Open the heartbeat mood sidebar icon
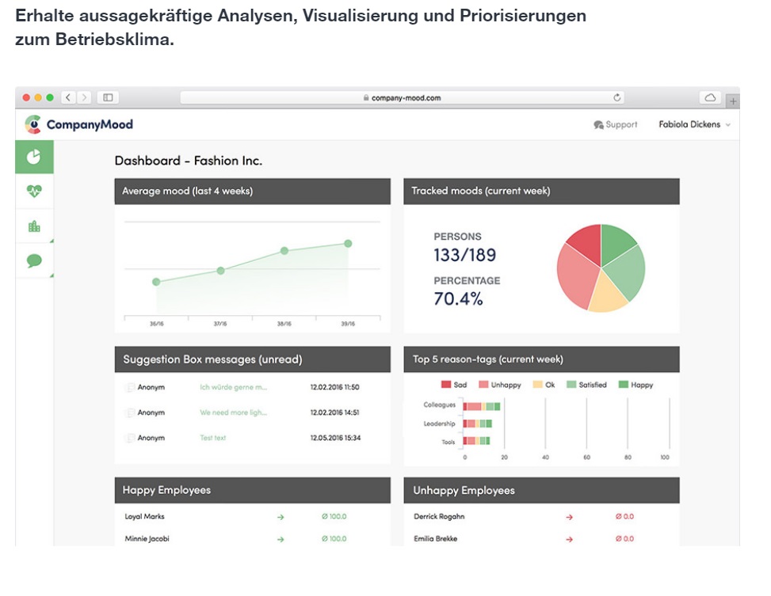 34,191
